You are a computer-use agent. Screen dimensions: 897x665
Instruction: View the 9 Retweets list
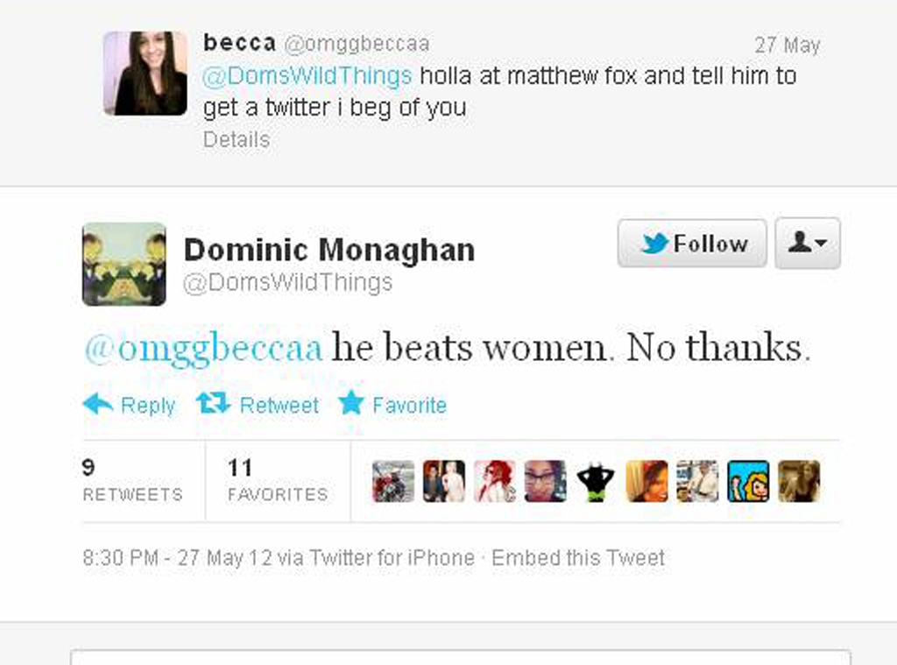coord(132,481)
